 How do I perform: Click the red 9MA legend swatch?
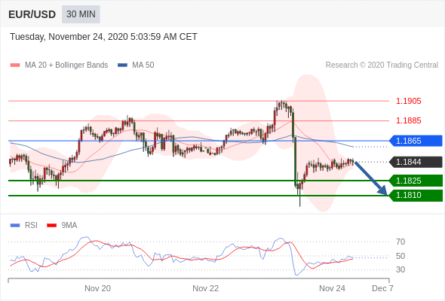point(51,226)
